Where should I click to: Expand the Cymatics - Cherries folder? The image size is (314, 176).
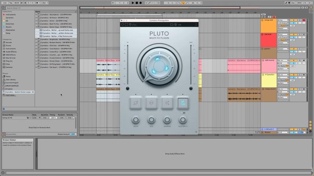pyautogui.click(x=36, y=45)
